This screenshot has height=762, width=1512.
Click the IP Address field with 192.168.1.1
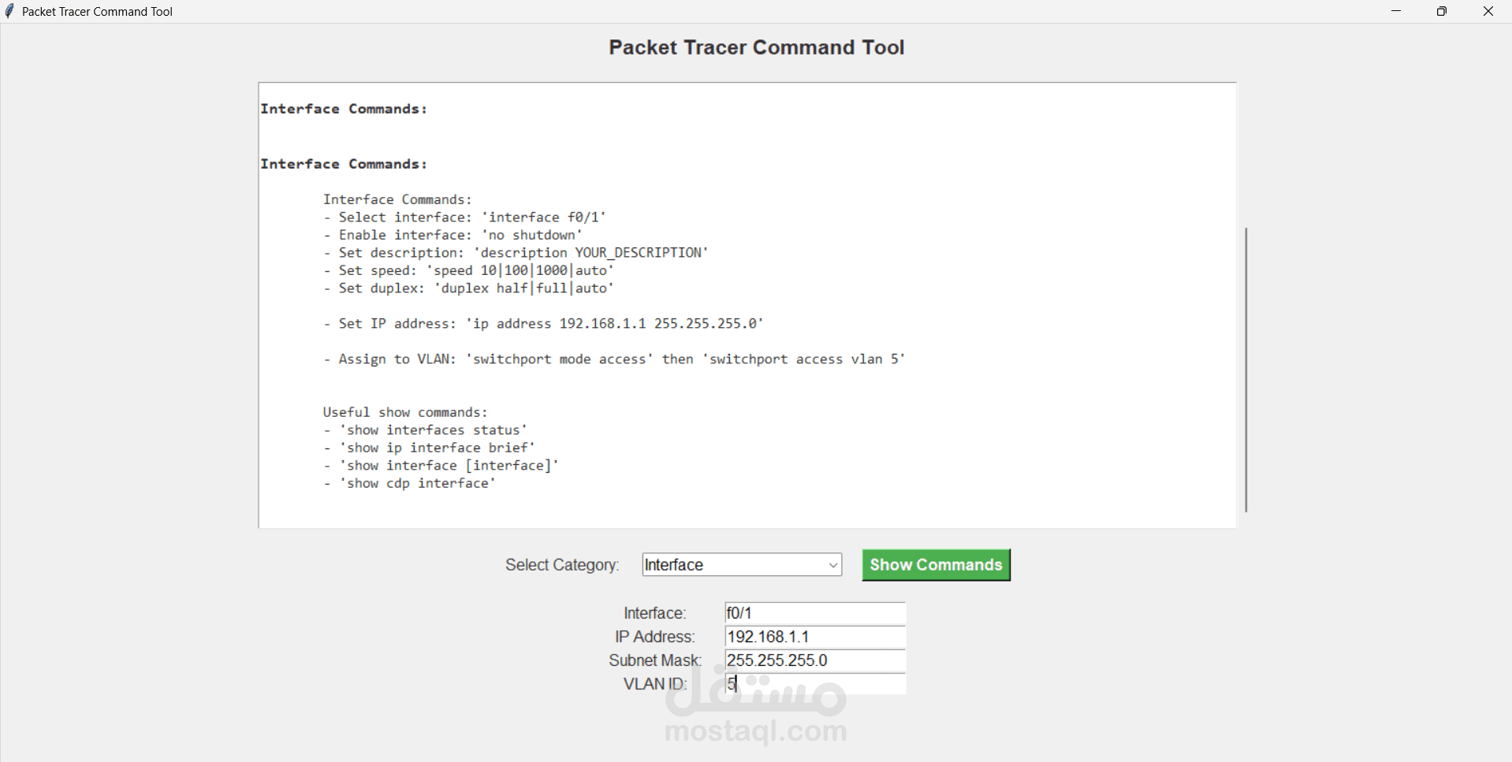(x=815, y=637)
